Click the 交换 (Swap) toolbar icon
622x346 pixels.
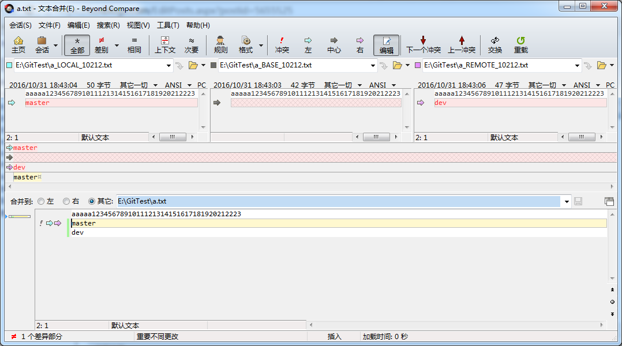[x=494, y=44]
